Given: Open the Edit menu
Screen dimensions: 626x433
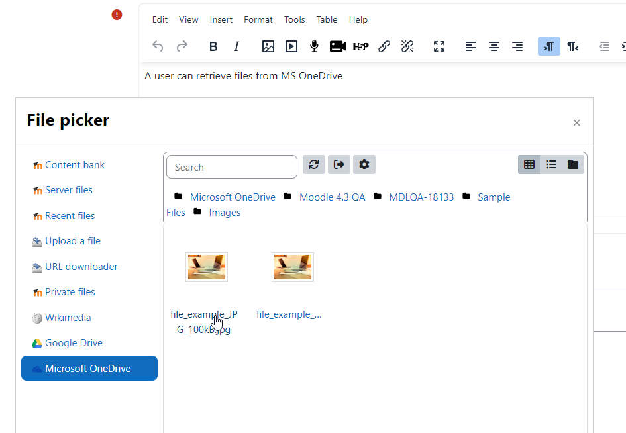Looking at the screenshot, I should point(160,20).
